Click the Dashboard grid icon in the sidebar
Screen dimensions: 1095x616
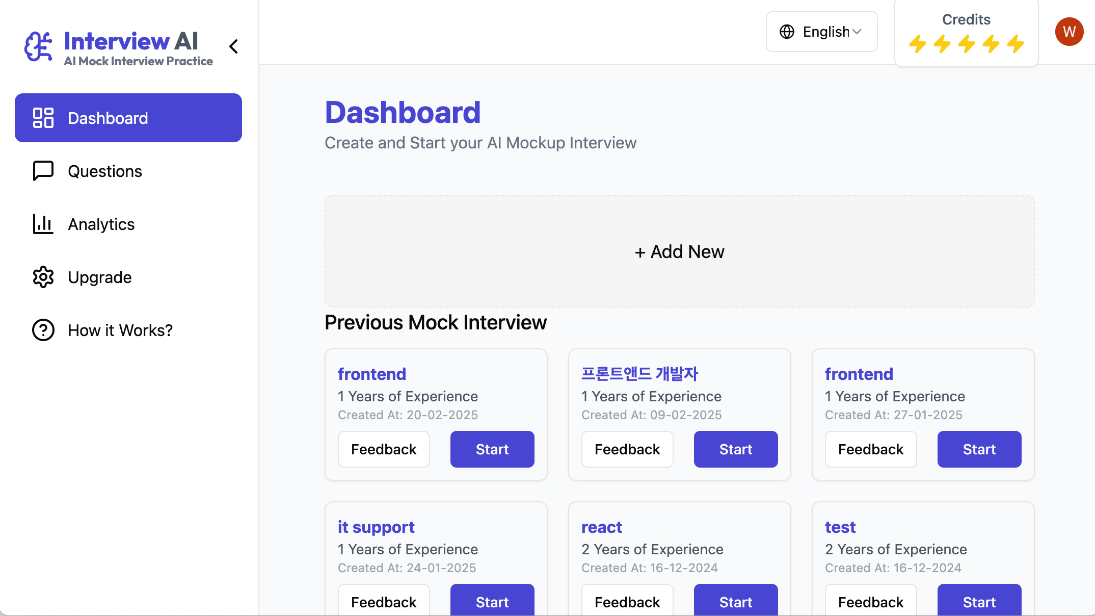[43, 118]
